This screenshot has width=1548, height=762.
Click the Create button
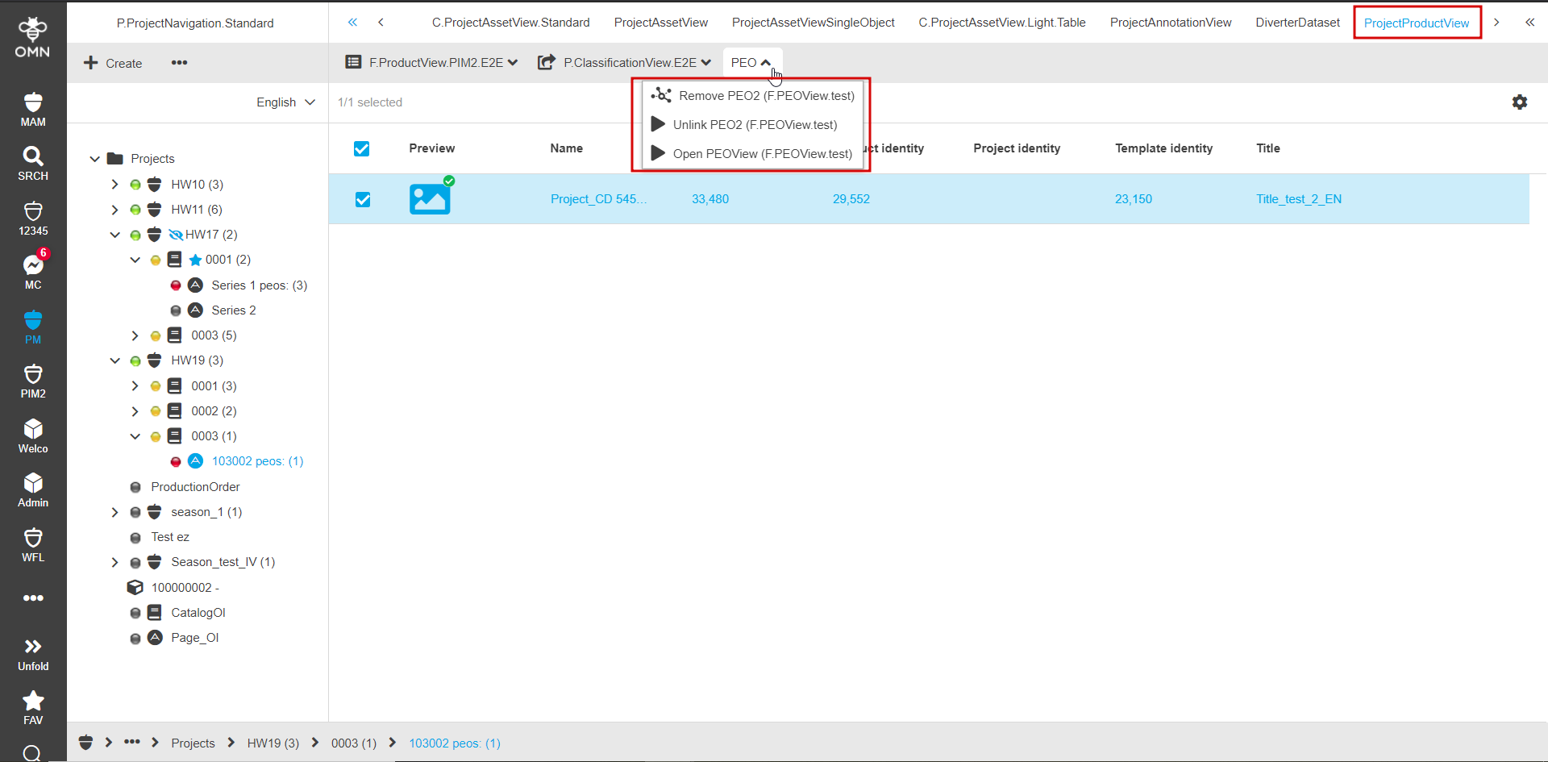112,63
